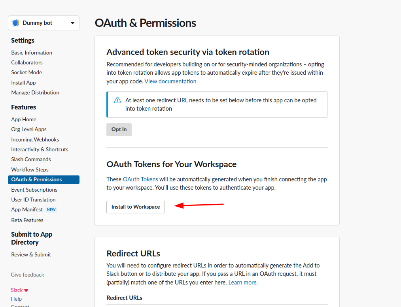Click the Install to Workspace button

pos(136,207)
